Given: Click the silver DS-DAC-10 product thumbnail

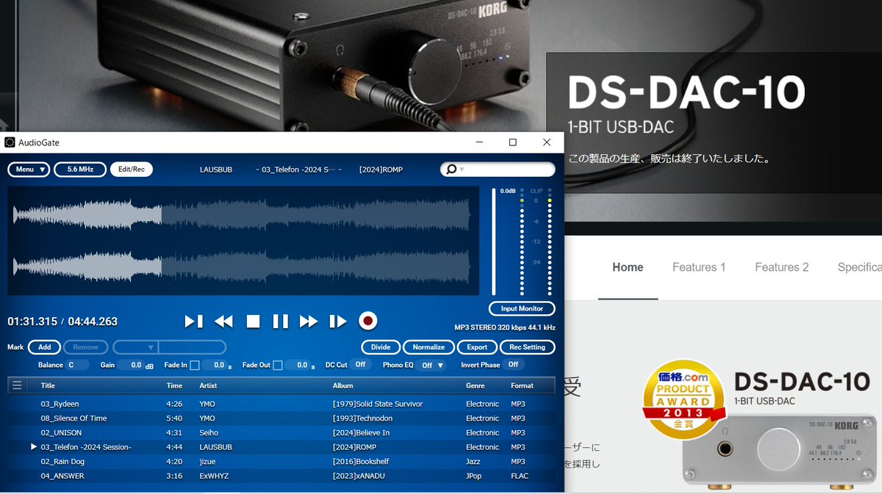Looking at the screenshot, I should coord(779,451).
